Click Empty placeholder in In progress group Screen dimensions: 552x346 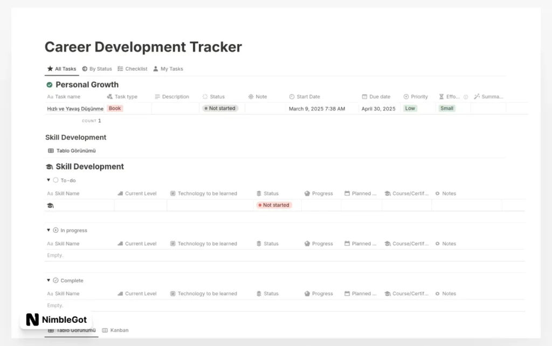pos(56,255)
